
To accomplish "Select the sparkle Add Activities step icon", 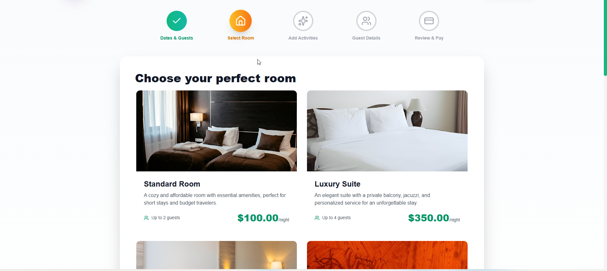I will [x=303, y=21].
